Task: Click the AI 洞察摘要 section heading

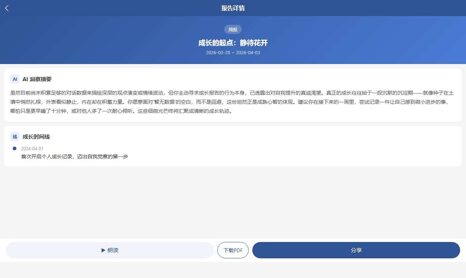Action: coord(37,79)
